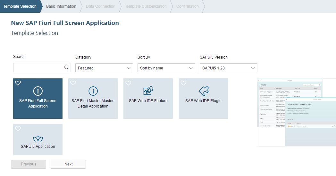This screenshot has height=176, width=336.
Task: Click the SAP Web IDE Feature puzzle icon
Action: click(148, 91)
